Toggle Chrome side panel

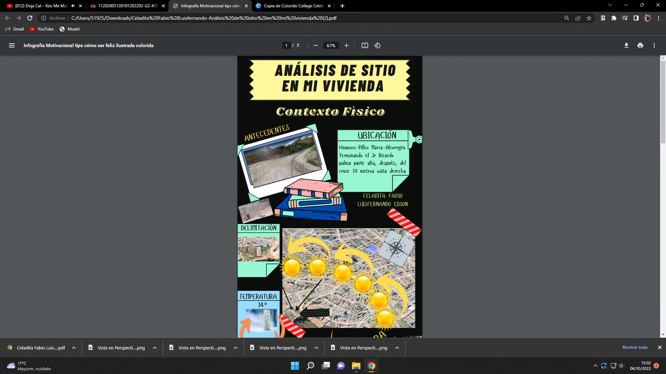click(x=636, y=18)
